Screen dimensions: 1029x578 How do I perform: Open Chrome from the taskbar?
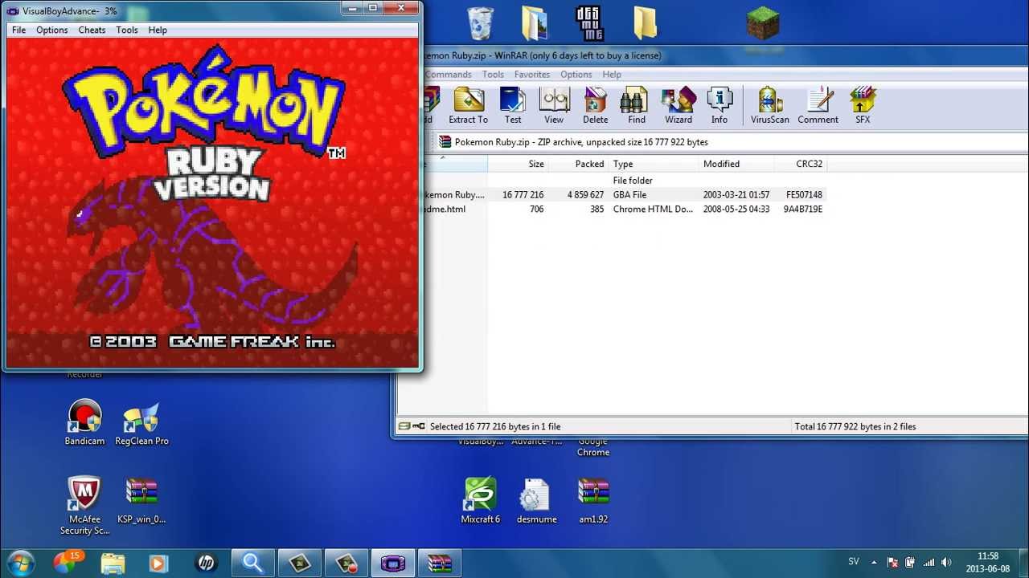coord(65,563)
